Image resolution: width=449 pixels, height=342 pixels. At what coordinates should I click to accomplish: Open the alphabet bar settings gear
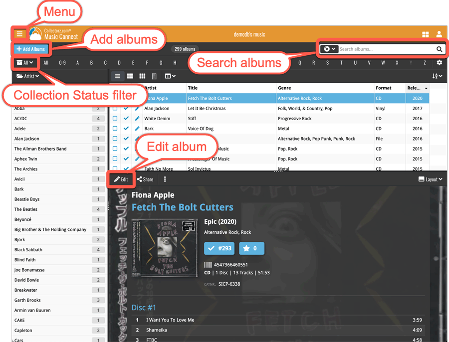tap(439, 62)
